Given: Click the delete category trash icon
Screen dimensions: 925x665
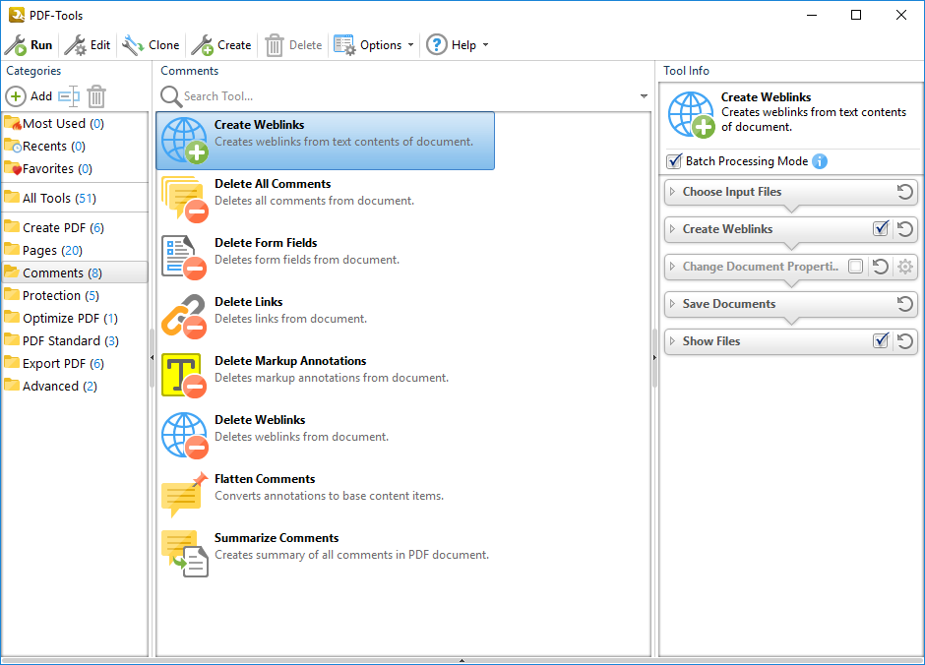Looking at the screenshot, I should pyautogui.click(x=95, y=96).
